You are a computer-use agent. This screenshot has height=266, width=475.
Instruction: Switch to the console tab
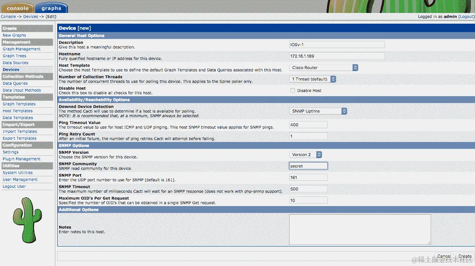coord(17,8)
